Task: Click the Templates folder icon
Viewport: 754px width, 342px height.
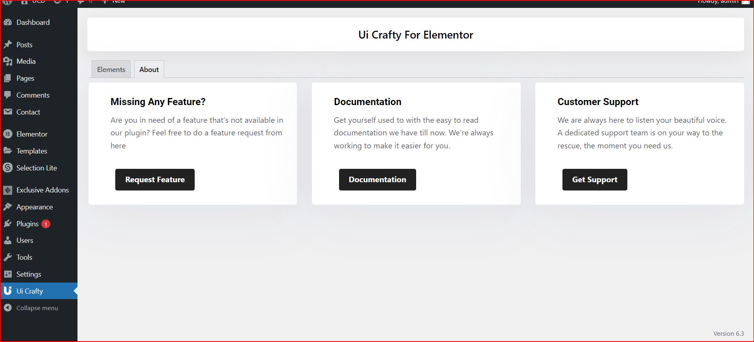Action: (x=8, y=151)
